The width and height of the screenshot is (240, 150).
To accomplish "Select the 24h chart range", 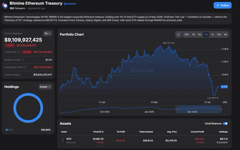I will click(x=186, y=35).
